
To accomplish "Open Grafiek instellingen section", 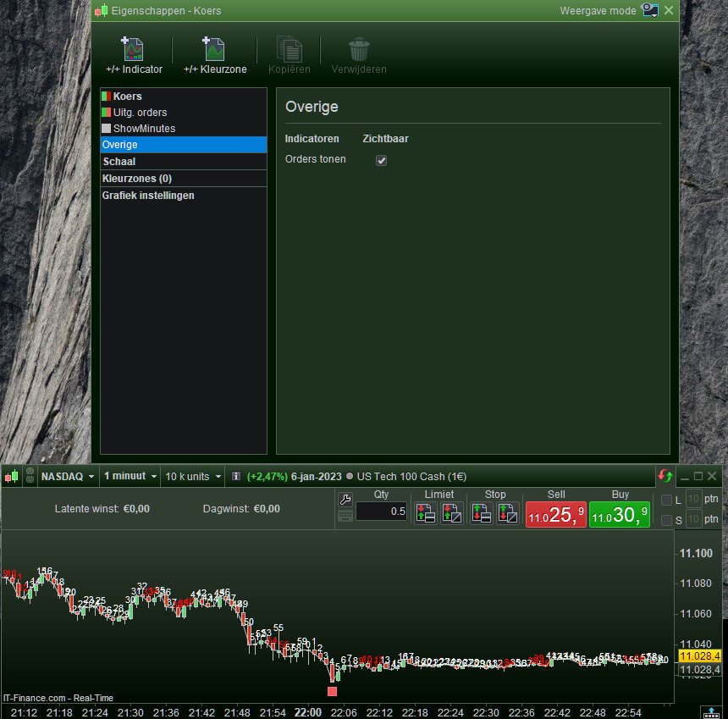I will 184,196.
